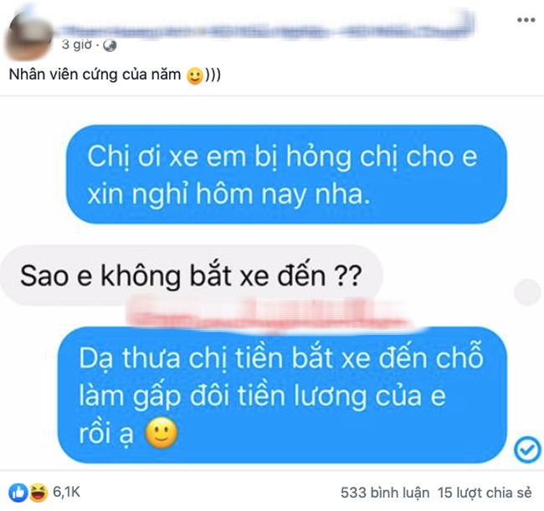544x511 pixels.
Task: Select the "Chị ơi xe em bị hỏng" bubble
Action: tap(286, 174)
